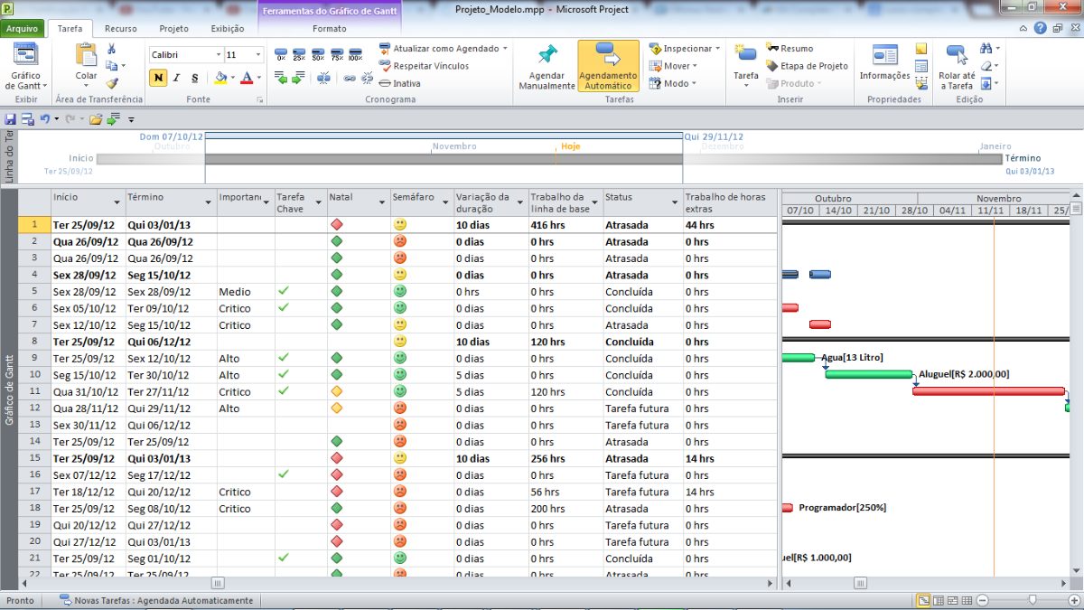The height and width of the screenshot is (610, 1084).
Task: Toggle Respeitar Vínculos option
Action: [x=424, y=66]
